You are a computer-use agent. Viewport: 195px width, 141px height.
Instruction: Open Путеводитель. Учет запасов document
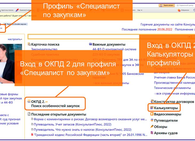pos(72,124)
